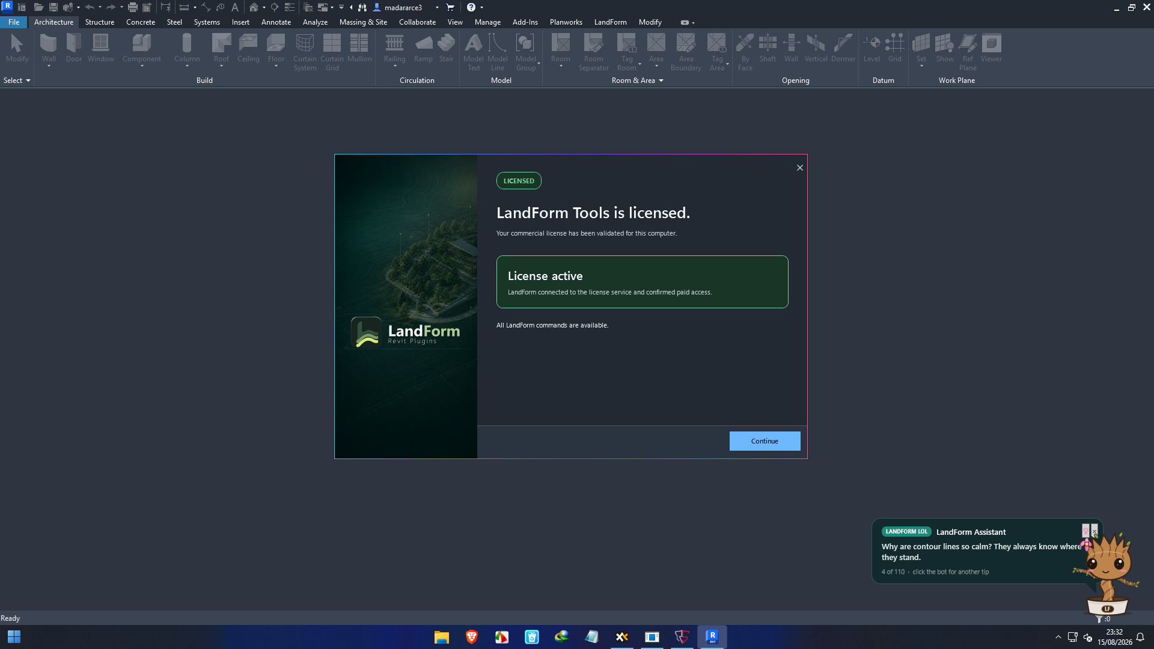The image size is (1154, 649).
Task: Select the Dormer opening tool
Action: (x=843, y=48)
